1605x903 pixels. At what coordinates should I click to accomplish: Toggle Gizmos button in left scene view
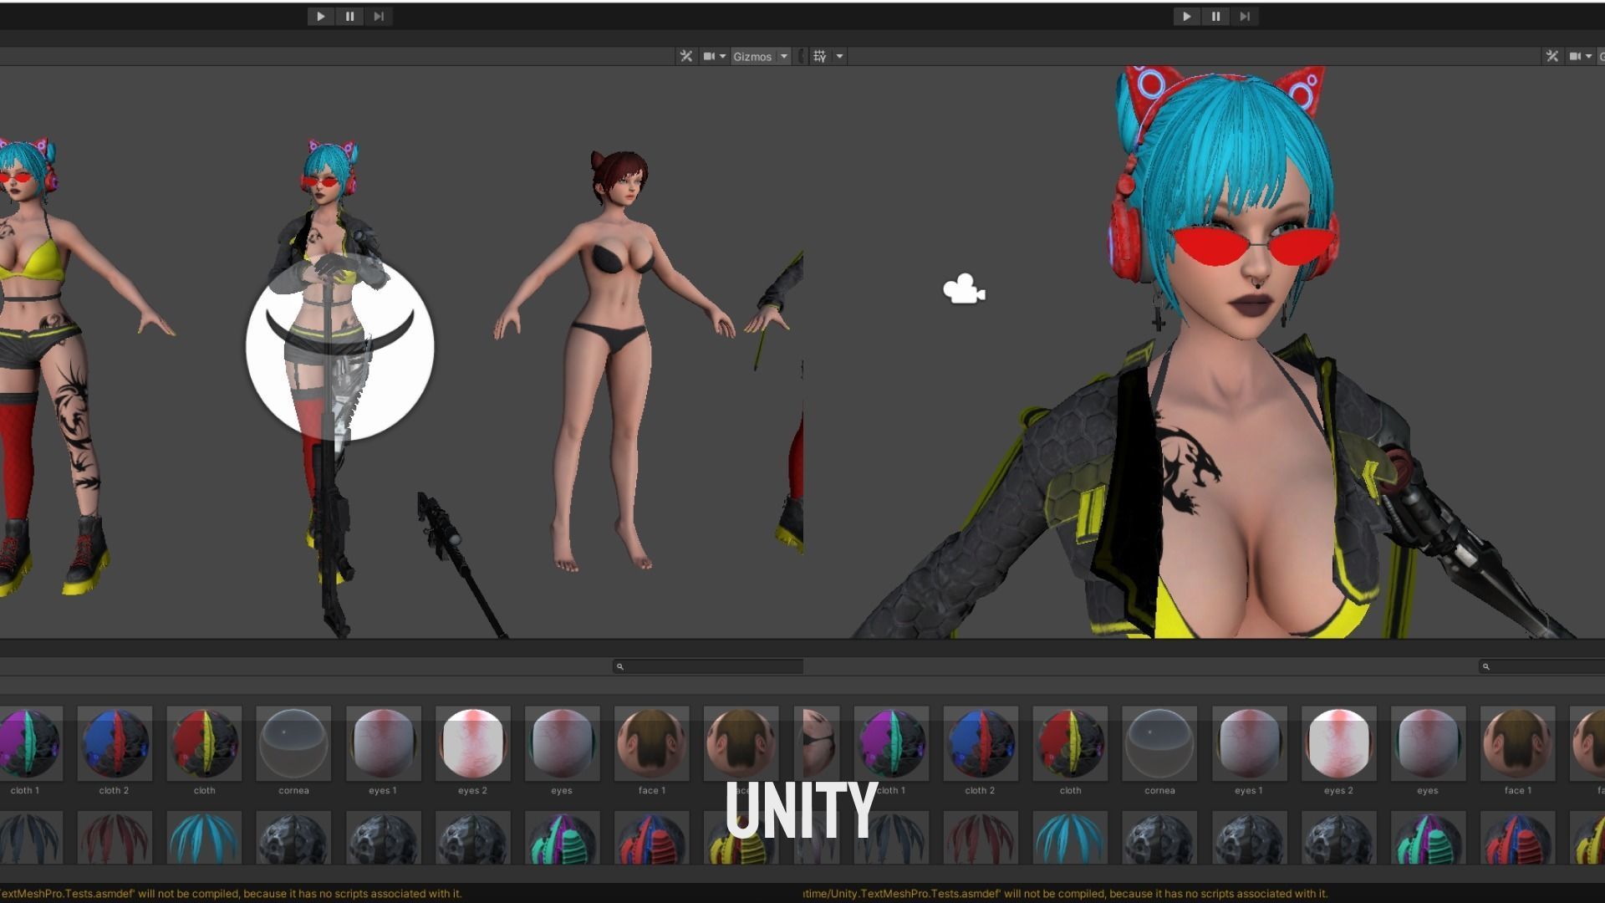[x=752, y=56]
